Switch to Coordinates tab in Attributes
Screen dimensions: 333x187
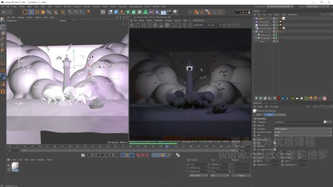[280, 114]
